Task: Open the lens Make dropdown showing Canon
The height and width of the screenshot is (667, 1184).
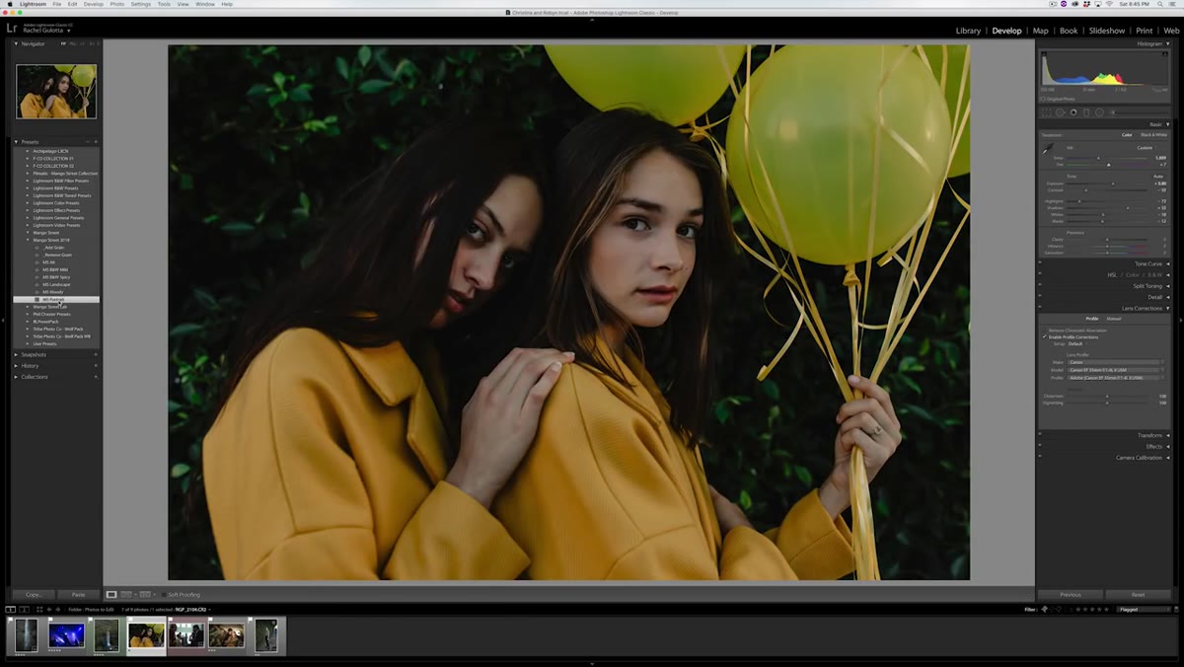Action: point(1116,362)
